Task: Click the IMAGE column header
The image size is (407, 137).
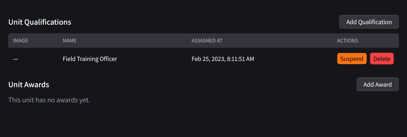Action: pyautogui.click(x=20, y=41)
